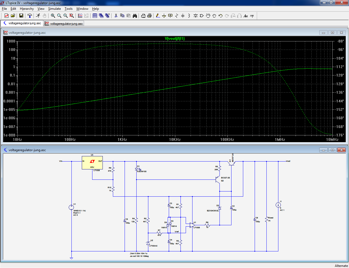Viewport: 349px width, 268px height.
Task: Click the Close All Windows icon
Action: (107, 16)
